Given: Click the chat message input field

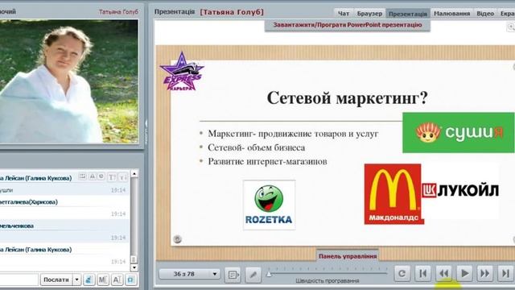Looking at the screenshot, I should click(x=19, y=280).
